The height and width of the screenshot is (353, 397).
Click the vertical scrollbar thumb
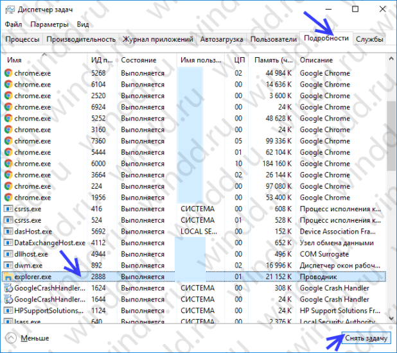(391, 136)
